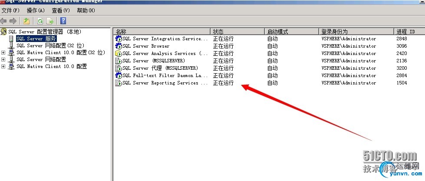This screenshot has height=181, width=425.
Task: Click SQL Native Client 10.0 配置(32 位) icon
Action: [11, 52]
